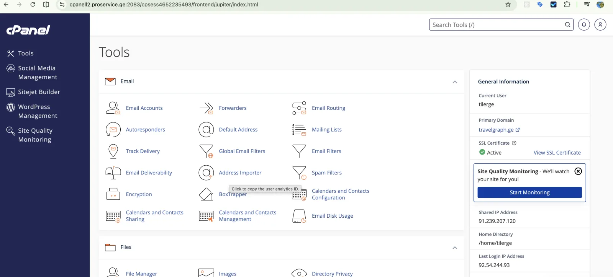Go back to the previous browser page
The image size is (613, 277).
[x=6, y=5]
